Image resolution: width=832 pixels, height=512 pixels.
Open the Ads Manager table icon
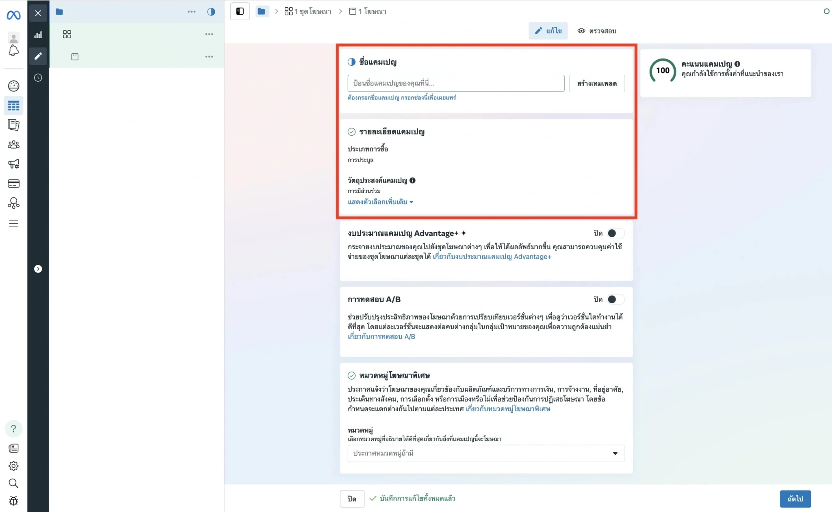click(x=13, y=106)
